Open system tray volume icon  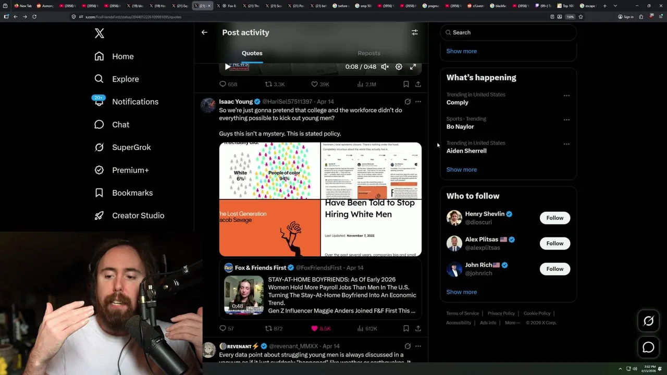click(x=635, y=369)
